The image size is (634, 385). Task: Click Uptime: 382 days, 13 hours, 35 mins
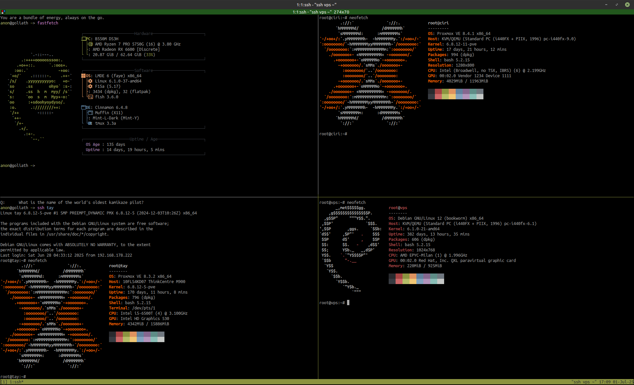(429, 234)
